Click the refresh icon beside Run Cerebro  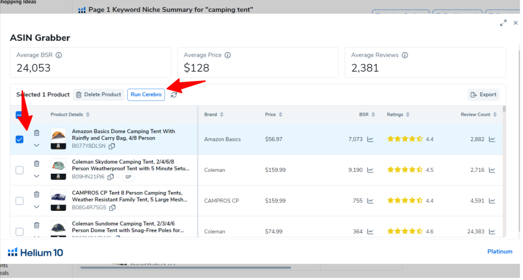pos(174,95)
